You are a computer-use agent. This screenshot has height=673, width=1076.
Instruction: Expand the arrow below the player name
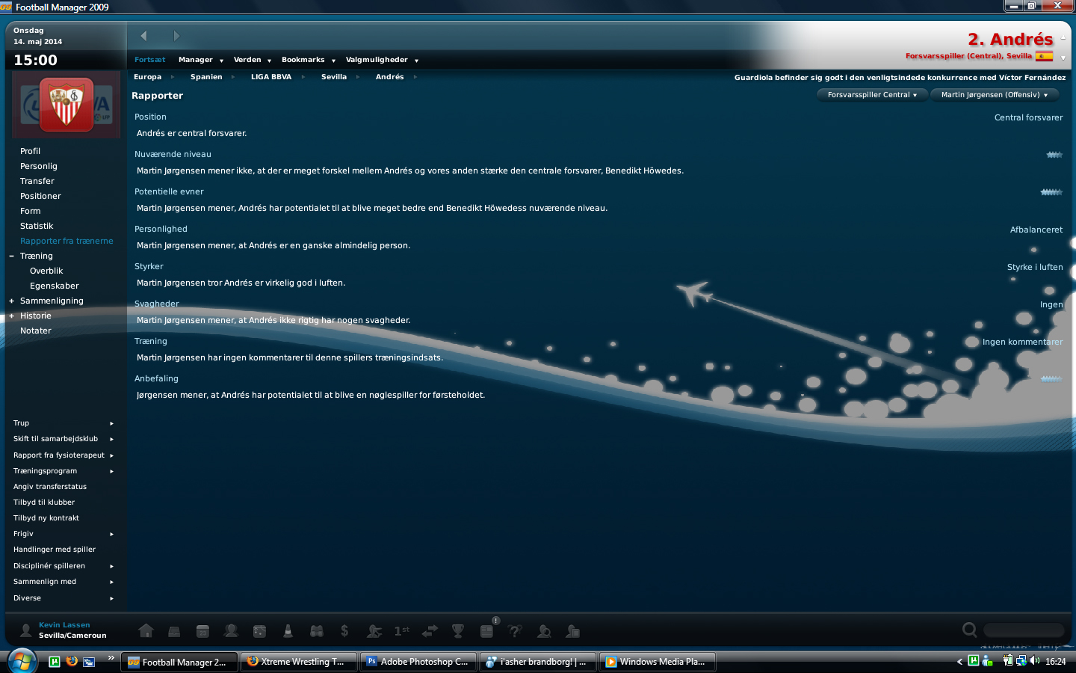(1063, 58)
